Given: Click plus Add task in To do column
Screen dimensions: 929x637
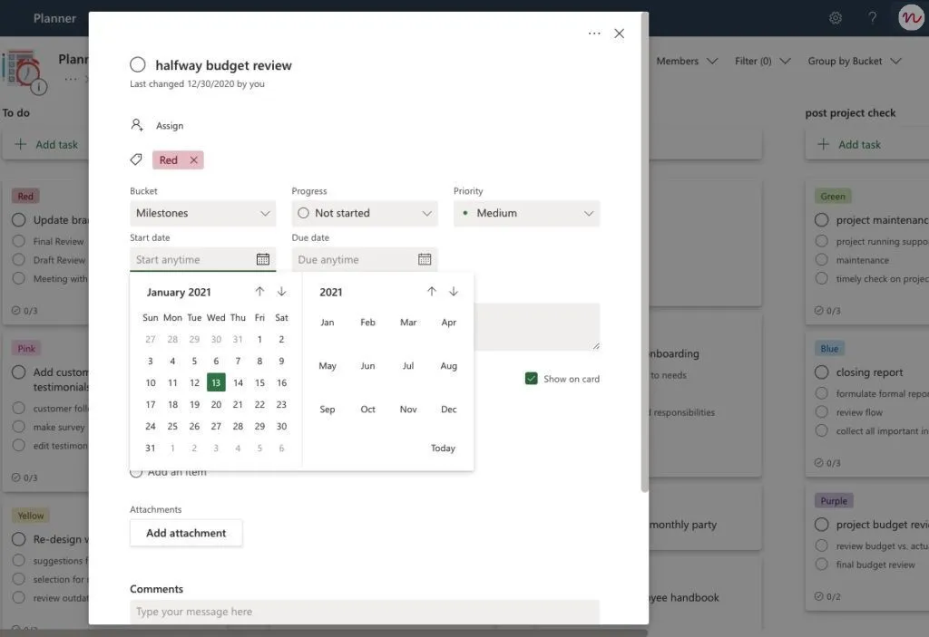Looking at the screenshot, I should (45, 144).
